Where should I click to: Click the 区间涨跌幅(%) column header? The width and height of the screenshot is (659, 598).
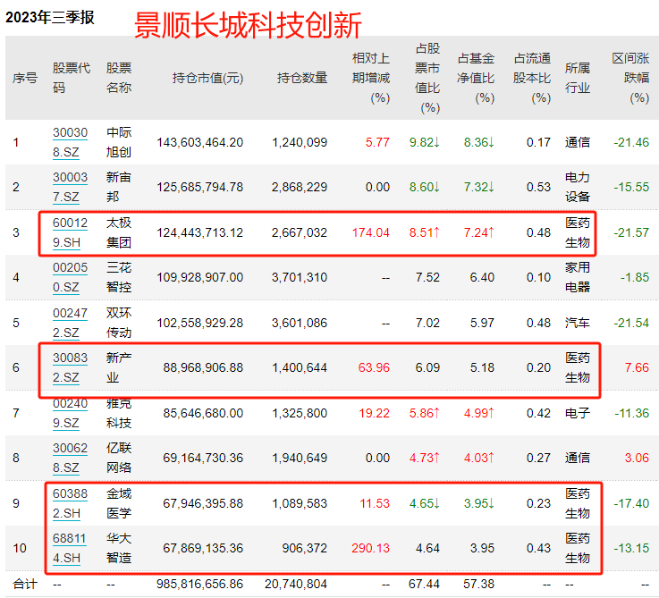[630, 78]
